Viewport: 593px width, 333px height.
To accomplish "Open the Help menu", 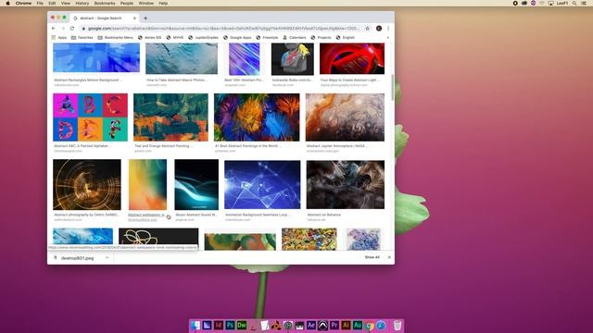I will (163, 3).
